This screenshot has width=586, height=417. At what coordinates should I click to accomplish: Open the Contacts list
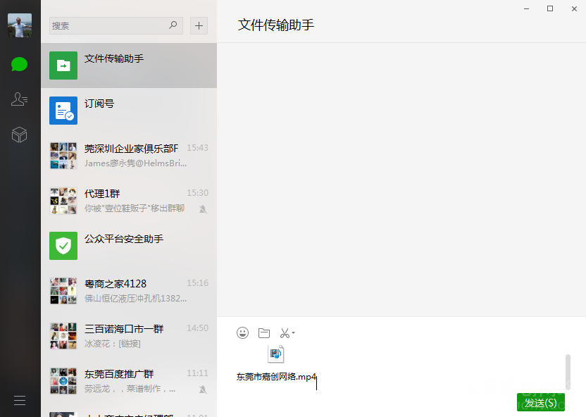20,99
